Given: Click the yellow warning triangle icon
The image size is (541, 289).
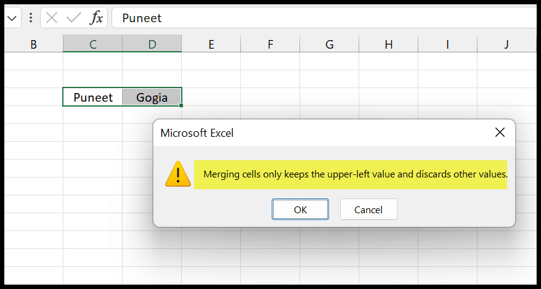Looking at the screenshot, I should [178, 174].
